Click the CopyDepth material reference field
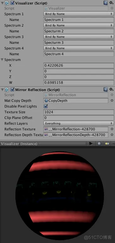 tap(76, 101)
